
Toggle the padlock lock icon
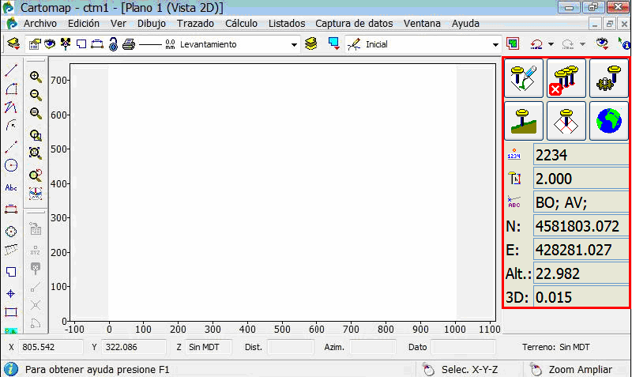point(113,44)
